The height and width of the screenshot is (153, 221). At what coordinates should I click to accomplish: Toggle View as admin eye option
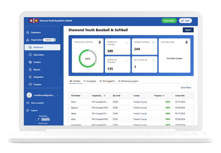28,103
